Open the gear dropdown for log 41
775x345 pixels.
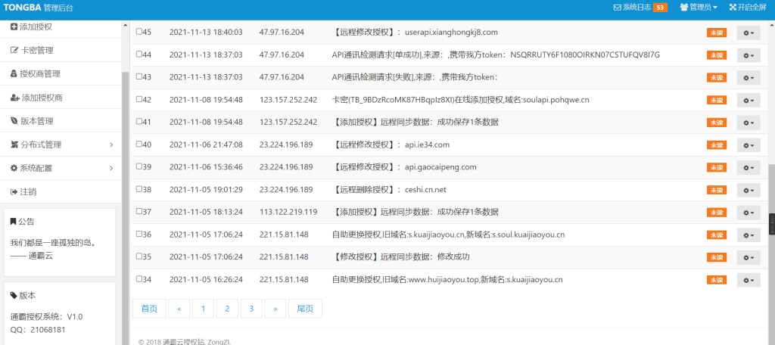[x=749, y=123]
